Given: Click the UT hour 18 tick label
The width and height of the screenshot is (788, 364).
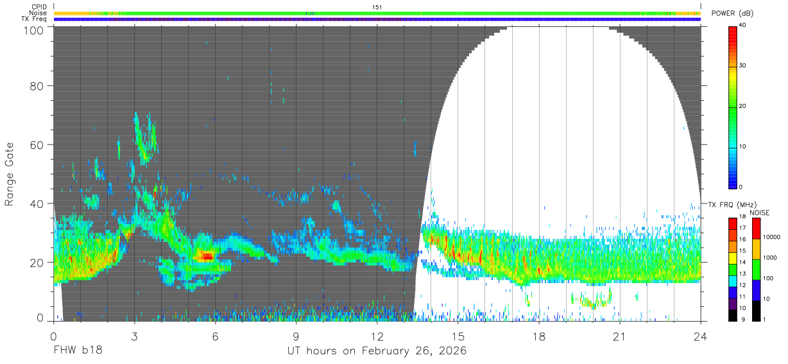Looking at the screenshot, I should tap(538, 335).
